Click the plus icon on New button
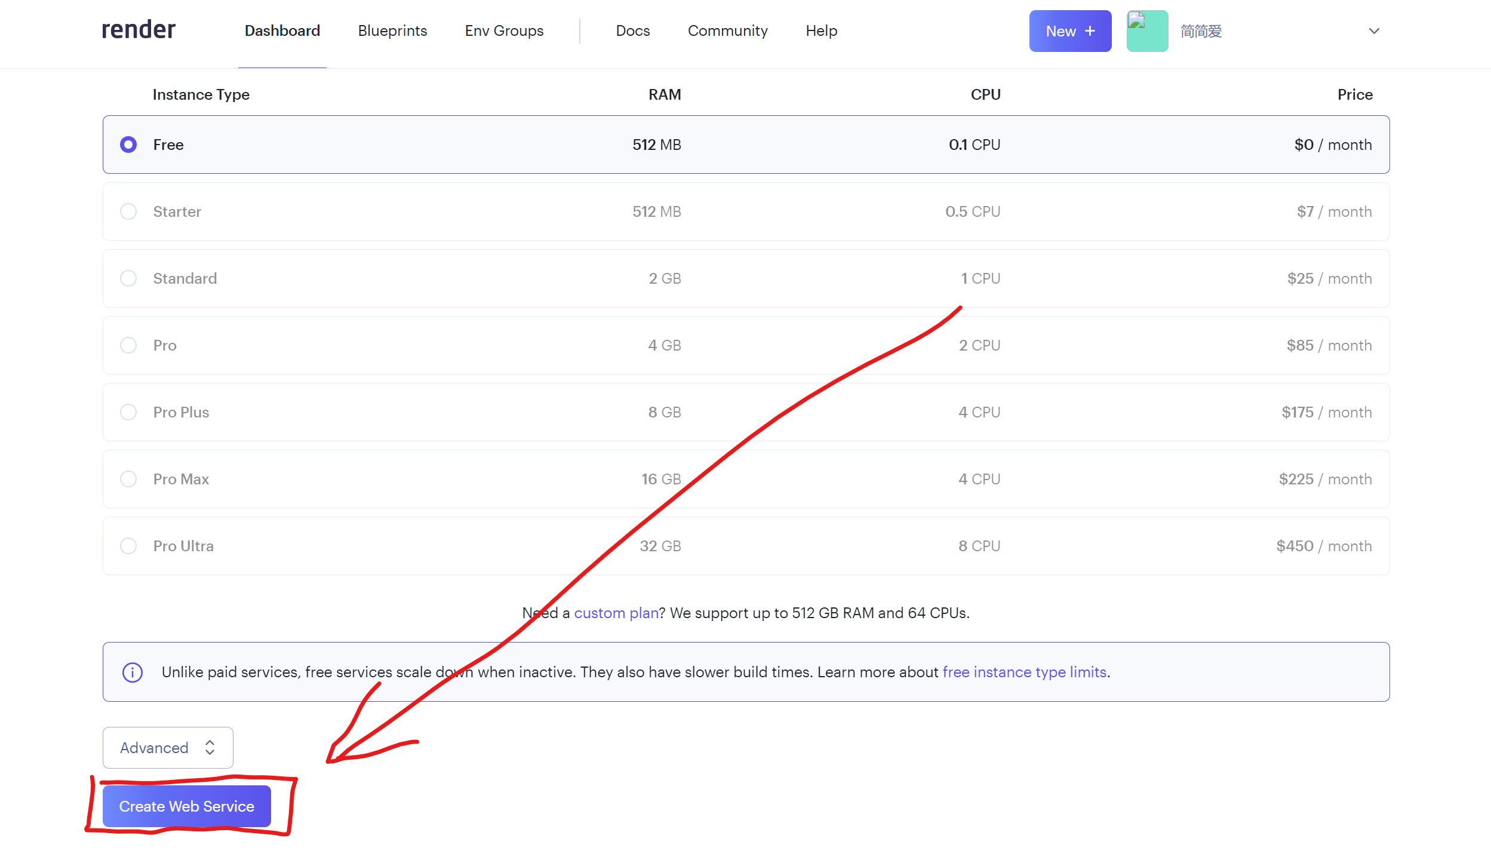Viewport: 1491px width, 860px height. [1090, 31]
